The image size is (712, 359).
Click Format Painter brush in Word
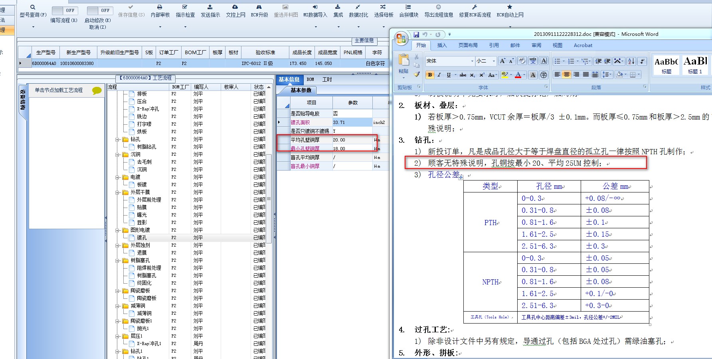click(417, 74)
